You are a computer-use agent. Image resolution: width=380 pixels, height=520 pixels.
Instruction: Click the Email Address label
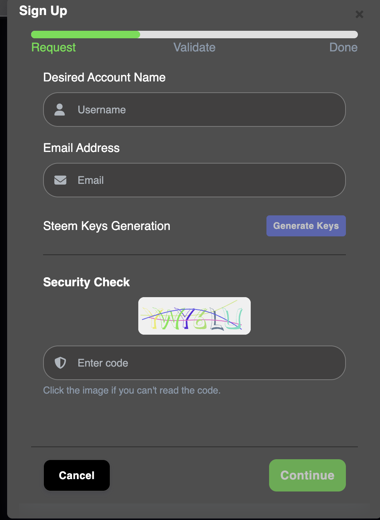click(81, 148)
